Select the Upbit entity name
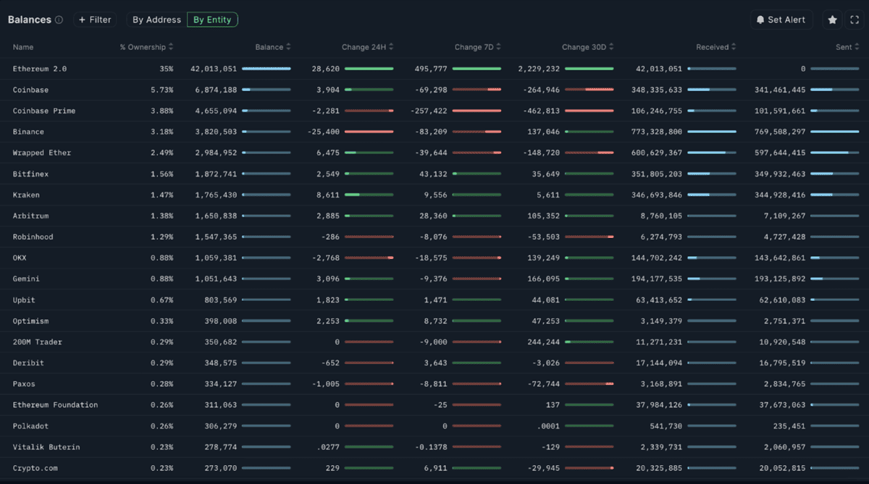This screenshot has width=869, height=484. [24, 300]
